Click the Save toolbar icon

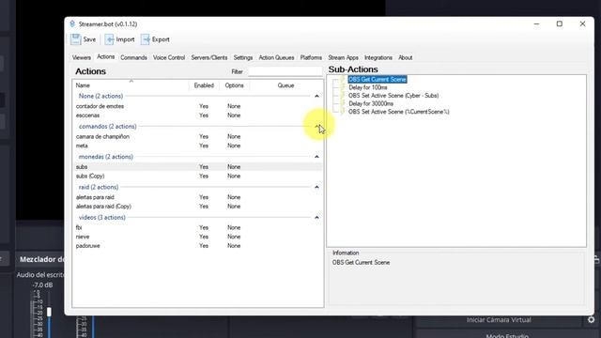[x=75, y=39]
